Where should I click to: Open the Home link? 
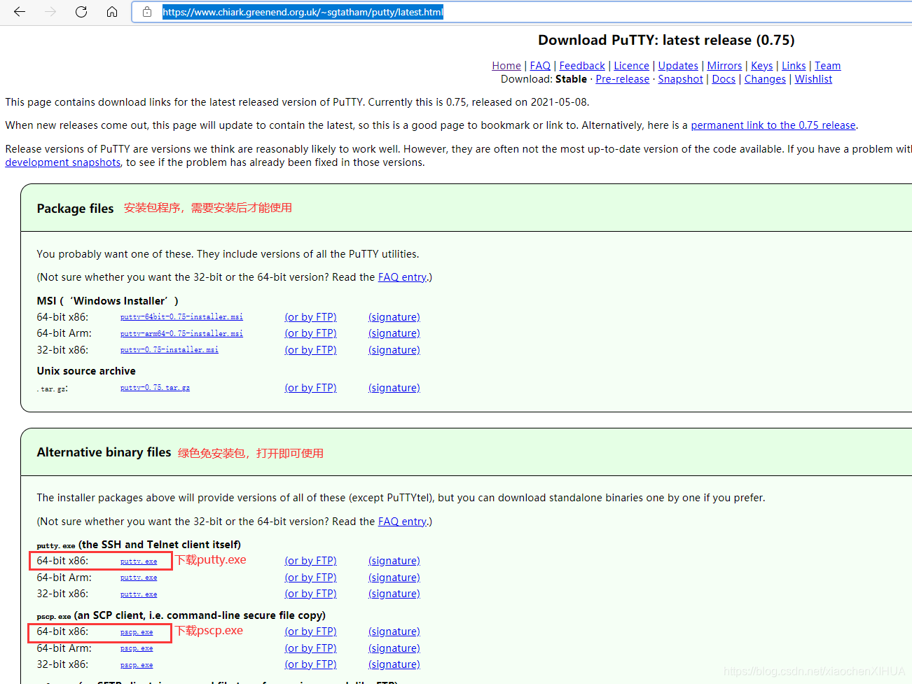(506, 66)
